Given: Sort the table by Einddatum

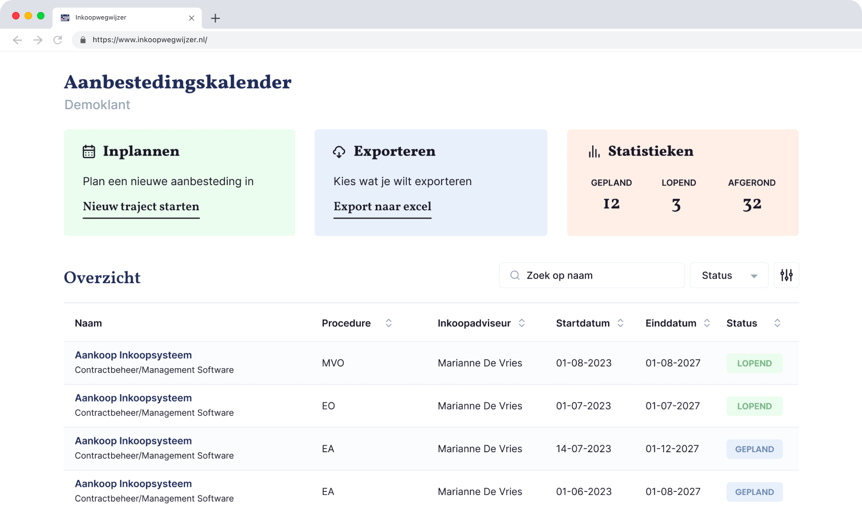Looking at the screenshot, I should click(x=706, y=323).
